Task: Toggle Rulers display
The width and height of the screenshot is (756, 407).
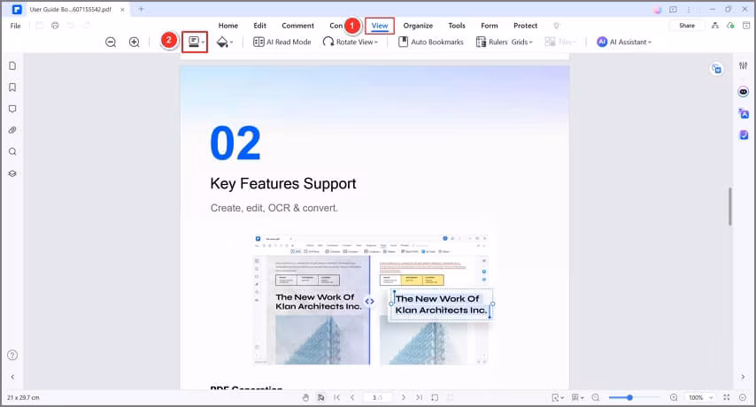Action: coord(491,42)
